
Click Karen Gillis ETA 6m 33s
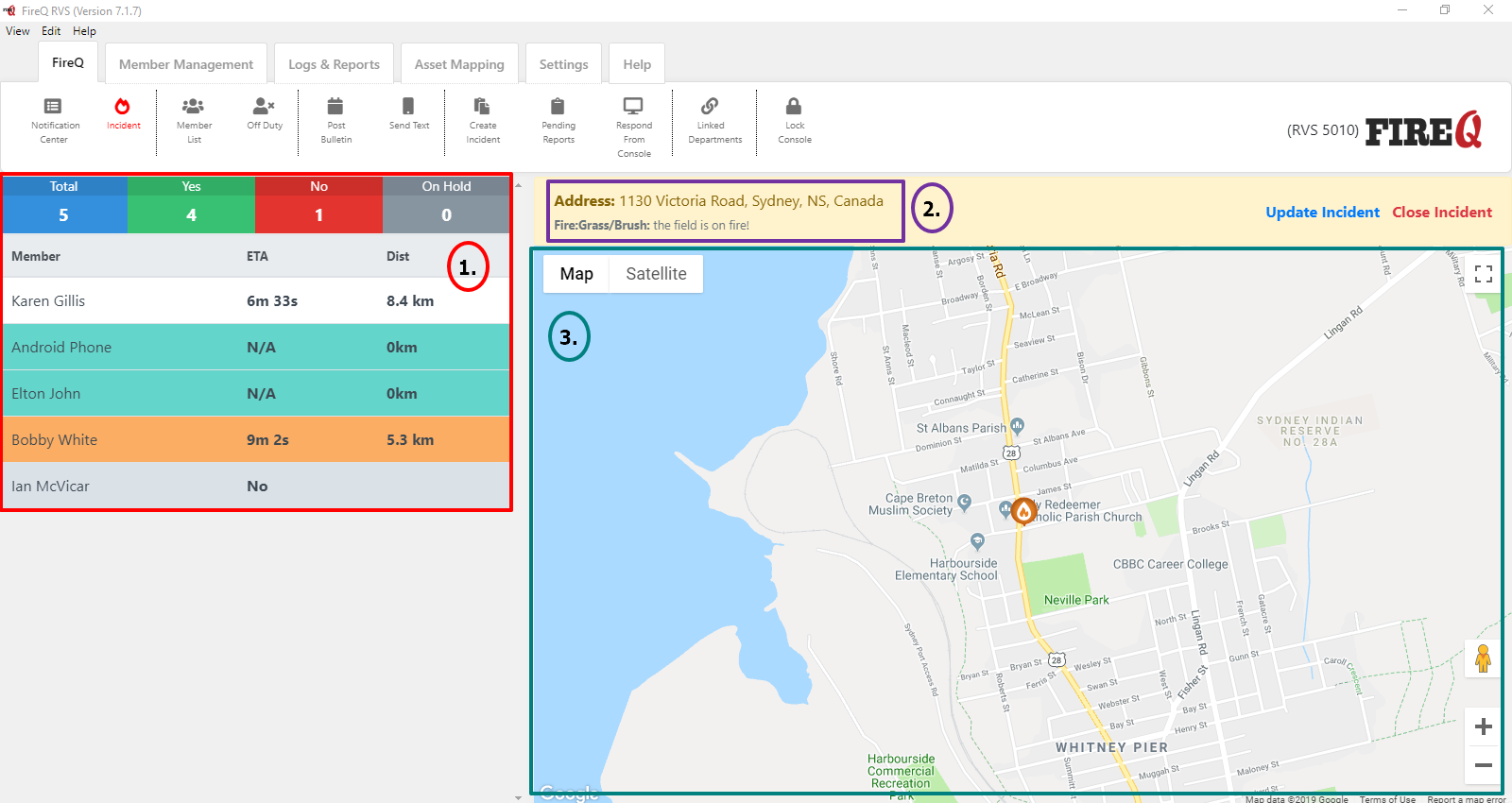(x=272, y=300)
